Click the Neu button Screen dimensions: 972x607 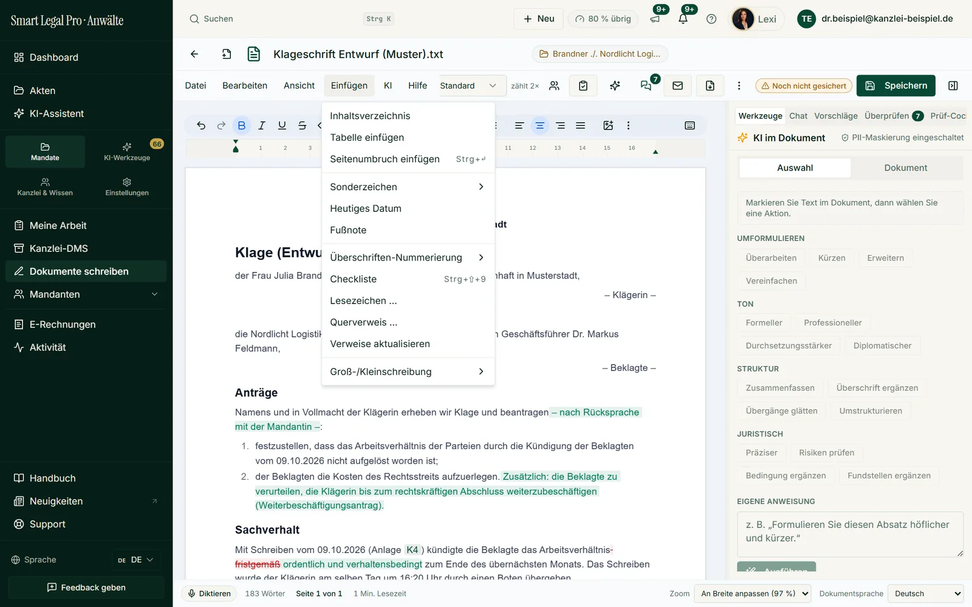click(x=539, y=19)
